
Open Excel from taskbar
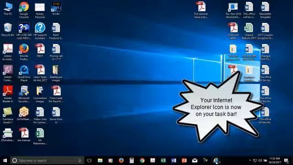[163, 160]
